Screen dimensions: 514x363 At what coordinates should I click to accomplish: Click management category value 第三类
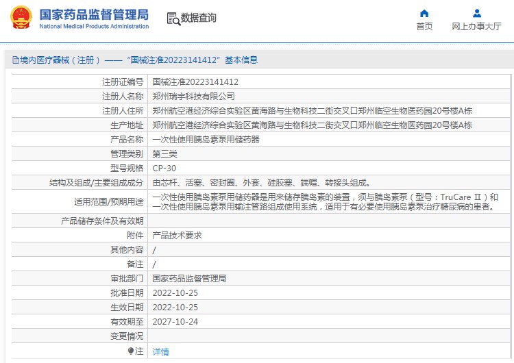(164, 154)
